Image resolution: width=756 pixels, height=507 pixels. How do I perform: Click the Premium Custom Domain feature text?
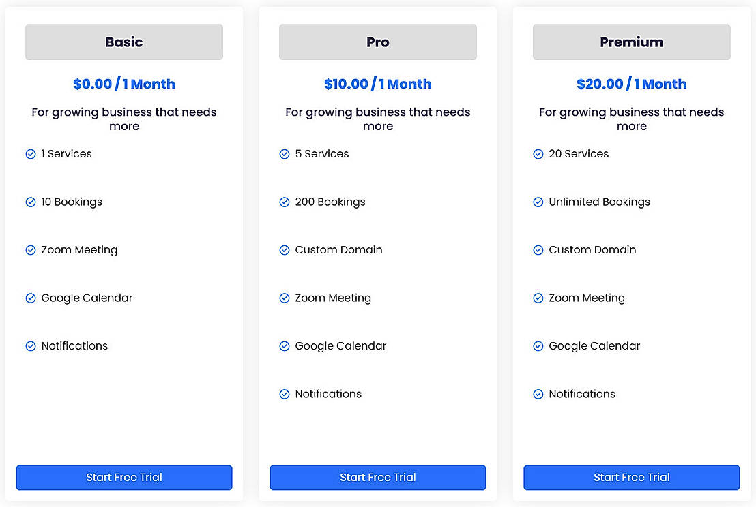coord(592,250)
